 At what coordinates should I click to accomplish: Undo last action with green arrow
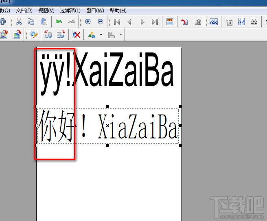click(x=59, y=22)
